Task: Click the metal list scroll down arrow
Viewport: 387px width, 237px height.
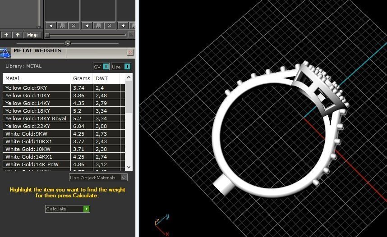Action: tap(129, 167)
